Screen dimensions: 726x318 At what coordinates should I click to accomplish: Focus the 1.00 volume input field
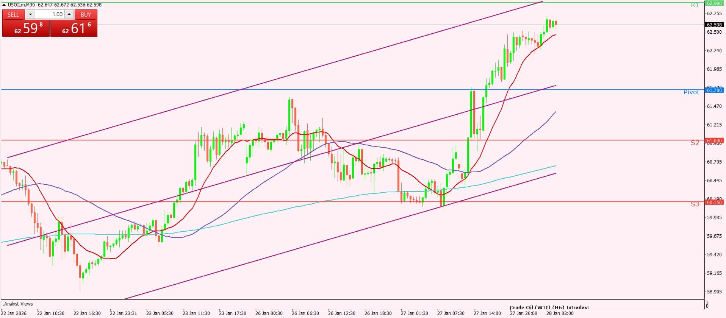pyautogui.click(x=50, y=14)
